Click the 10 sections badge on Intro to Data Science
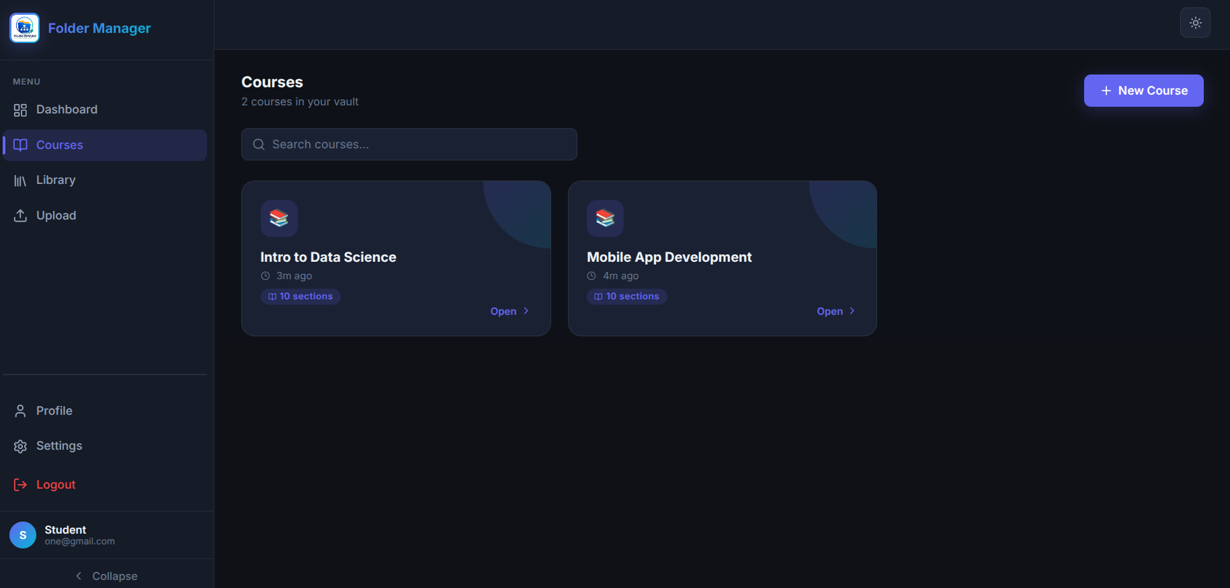 click(300, 297)
